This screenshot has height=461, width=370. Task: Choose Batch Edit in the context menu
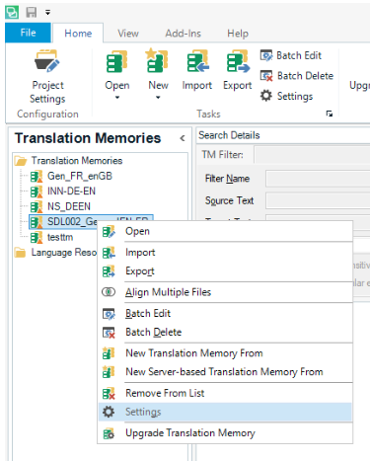225,313
